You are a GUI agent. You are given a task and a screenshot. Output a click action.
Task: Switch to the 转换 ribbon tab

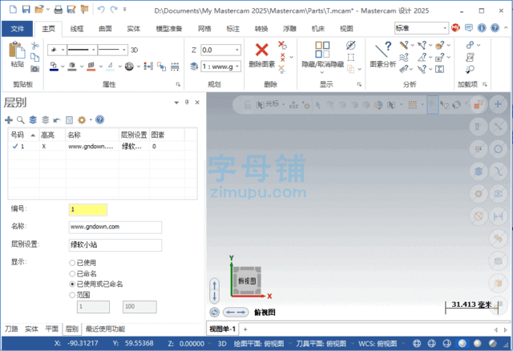[x=261, y=29]
